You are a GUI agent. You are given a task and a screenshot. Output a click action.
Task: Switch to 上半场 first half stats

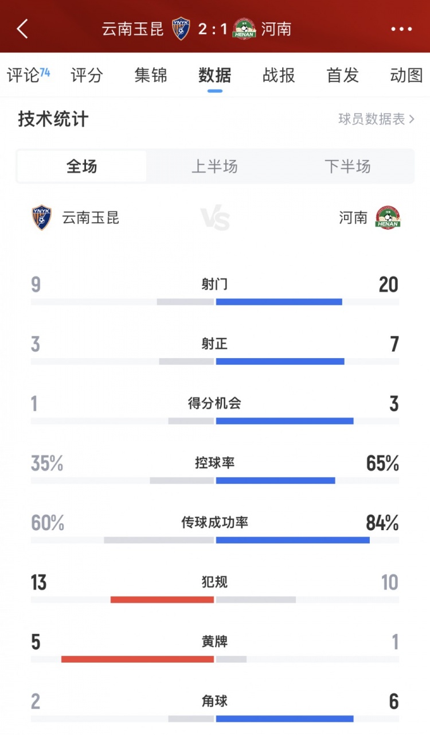point(214,167)
